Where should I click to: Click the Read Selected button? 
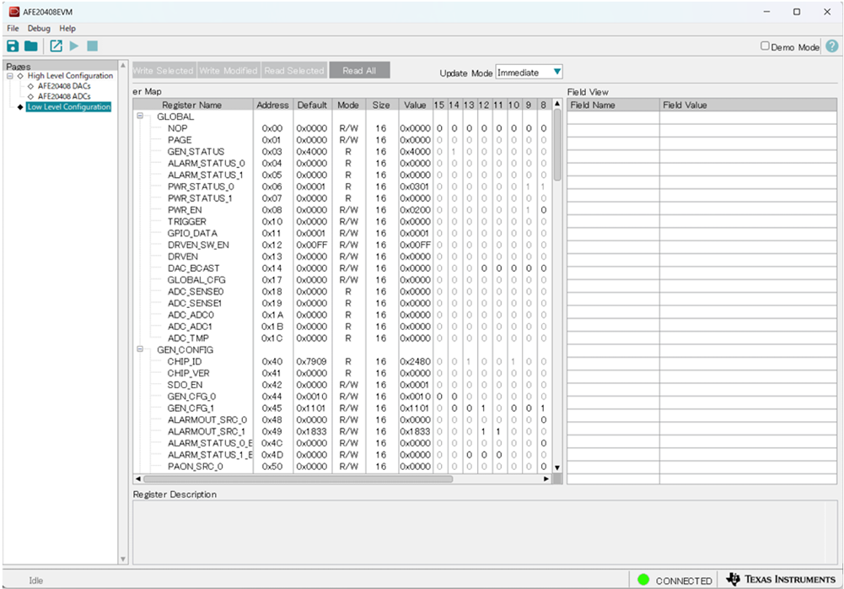[x=294, y=70]
